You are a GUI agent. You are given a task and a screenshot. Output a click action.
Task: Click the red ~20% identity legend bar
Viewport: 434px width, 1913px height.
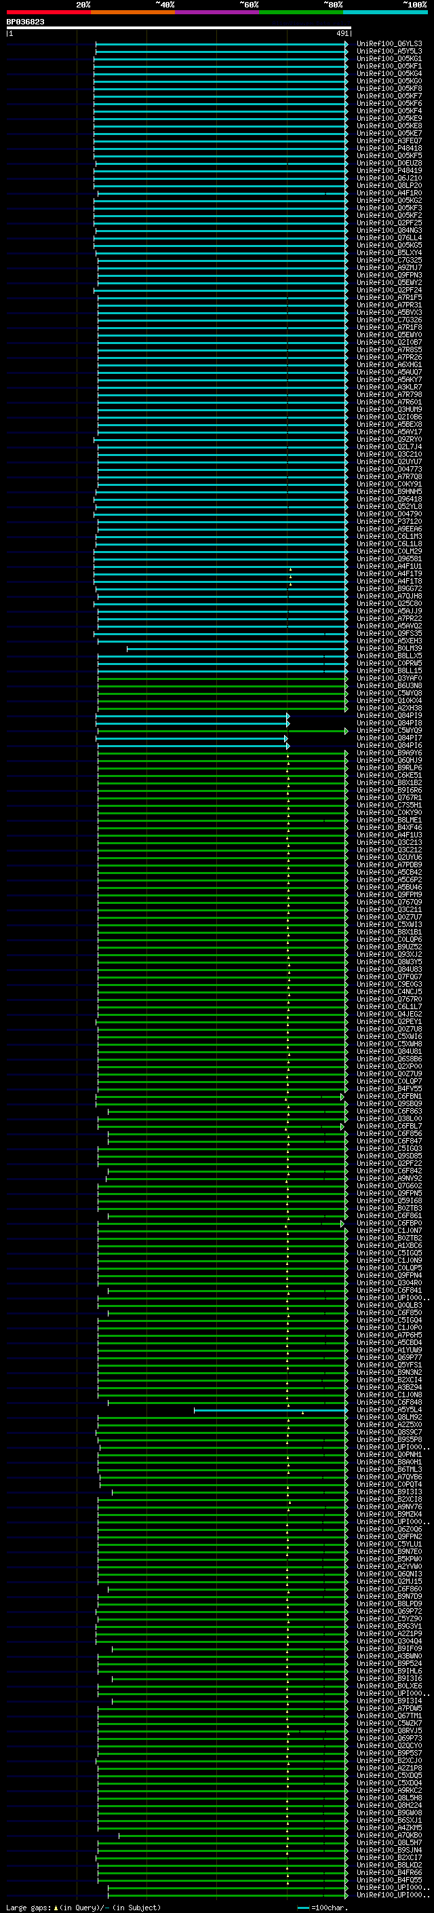[49, 12]
